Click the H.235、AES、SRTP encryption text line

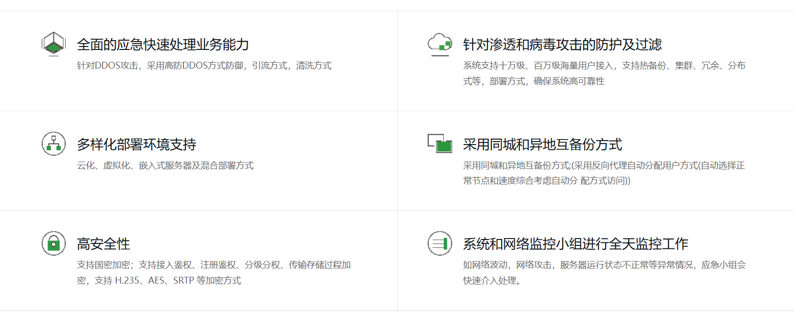point(159,281)
